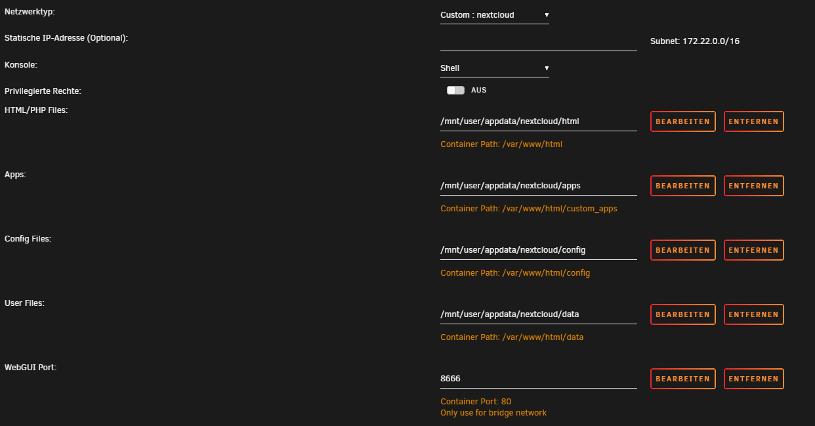Click the User Files label
This screenshot has height=426, width=815.
click(x=24, y=303)
